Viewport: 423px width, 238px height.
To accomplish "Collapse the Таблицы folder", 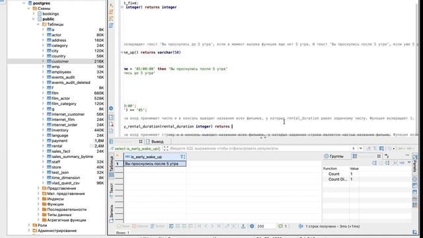I will pos(38,24).
